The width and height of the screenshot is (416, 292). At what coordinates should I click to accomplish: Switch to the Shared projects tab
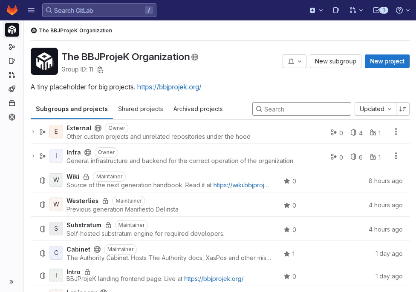pyautogui.click(x=141, y=109)
